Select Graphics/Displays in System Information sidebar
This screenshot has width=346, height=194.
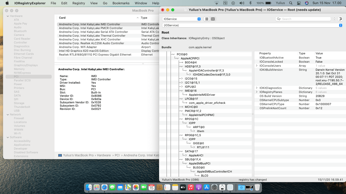(26, 65)
